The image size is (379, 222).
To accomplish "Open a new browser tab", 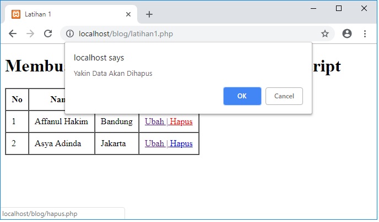I will 149,14.
